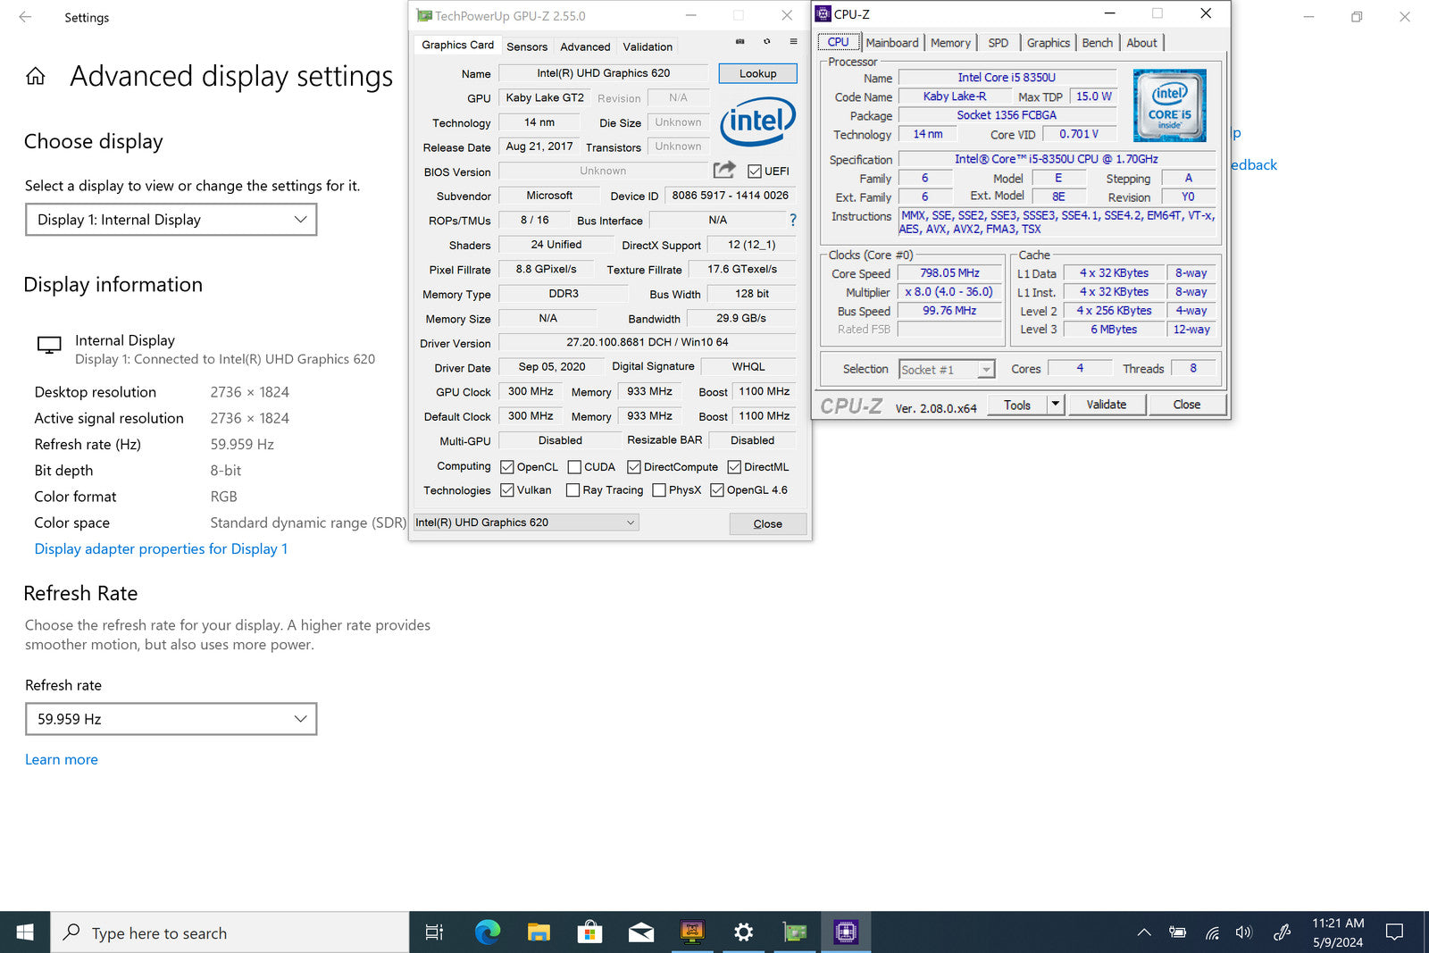Open the GPU-Z hamburger menu
The width and height of the screenshot is (1429, 953).
click(x=793, y=42)
